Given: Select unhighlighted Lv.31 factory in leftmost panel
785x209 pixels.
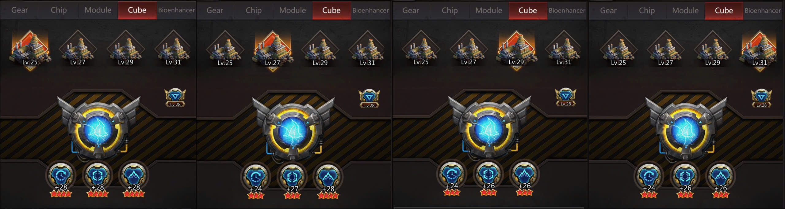Looking at the screenshot, I should pos(174,50).
